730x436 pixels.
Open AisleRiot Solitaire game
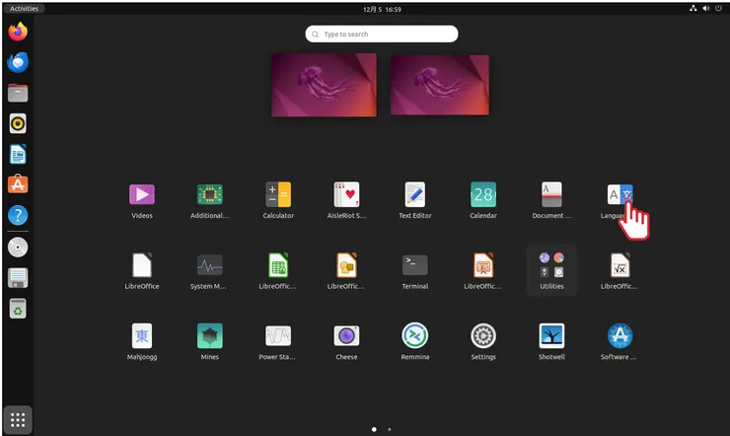346,194
